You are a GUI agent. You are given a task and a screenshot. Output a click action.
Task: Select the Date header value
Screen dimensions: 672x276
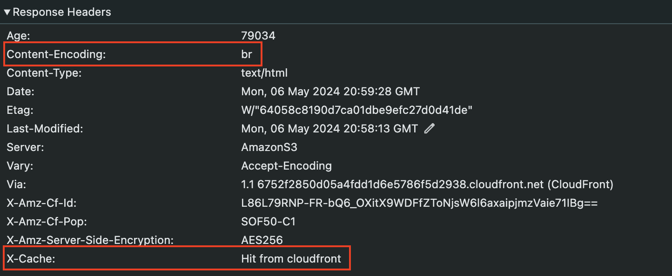(330, 92)
